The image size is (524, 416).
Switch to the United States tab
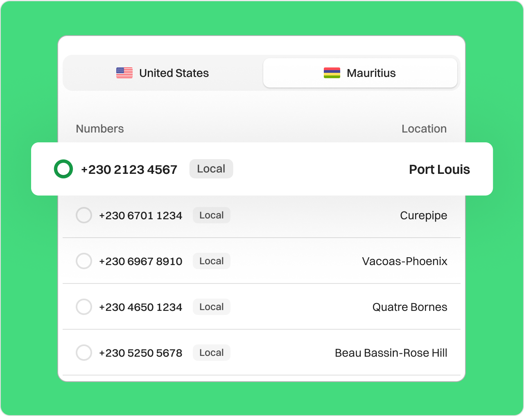[163, 73]
